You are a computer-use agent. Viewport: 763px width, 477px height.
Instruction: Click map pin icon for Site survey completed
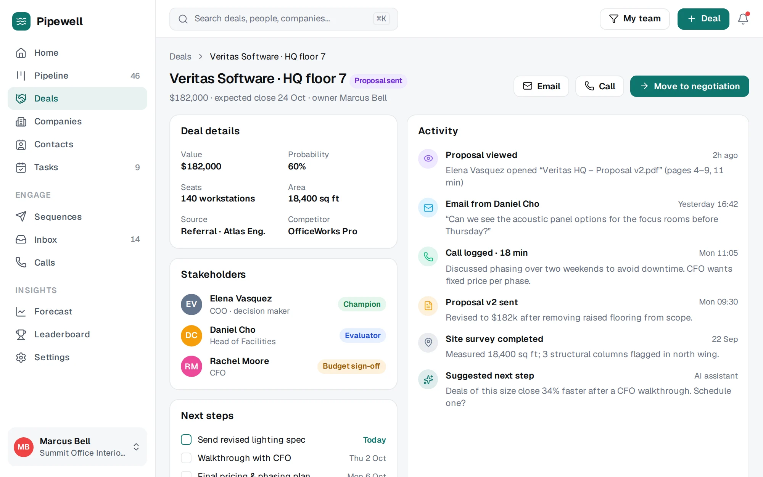[x=428, y=342]
